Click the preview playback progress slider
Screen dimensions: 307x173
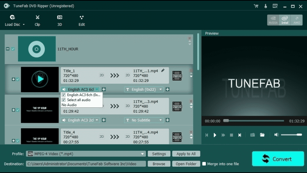click(253, 121)
